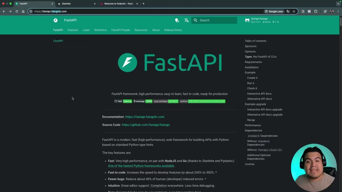Viewport: 342px width, 192px height.
Task: Click the coverage 100% badge
Action: click(x=143, y=101)
